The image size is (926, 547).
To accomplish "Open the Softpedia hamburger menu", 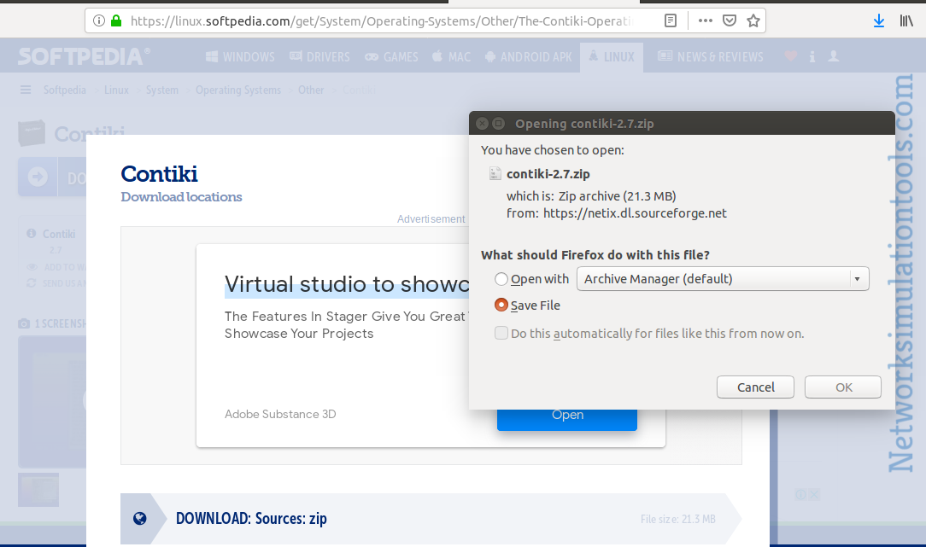I will coord(26,90).
